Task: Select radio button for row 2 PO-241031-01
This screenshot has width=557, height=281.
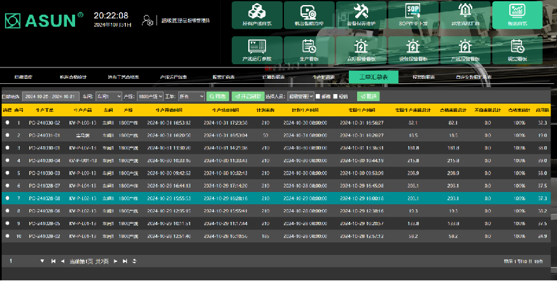Action: 8,135
